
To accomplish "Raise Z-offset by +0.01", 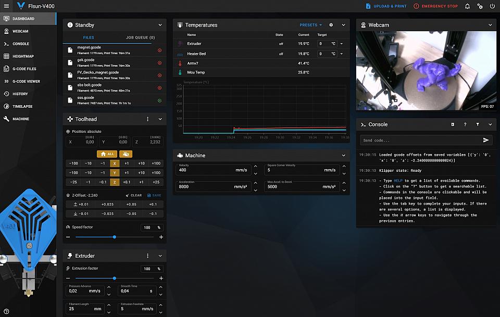I will click(x=81, y=205).
